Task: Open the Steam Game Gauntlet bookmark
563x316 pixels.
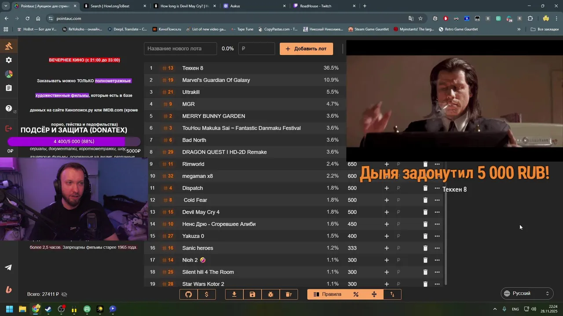Action: (x=368, y=29)
